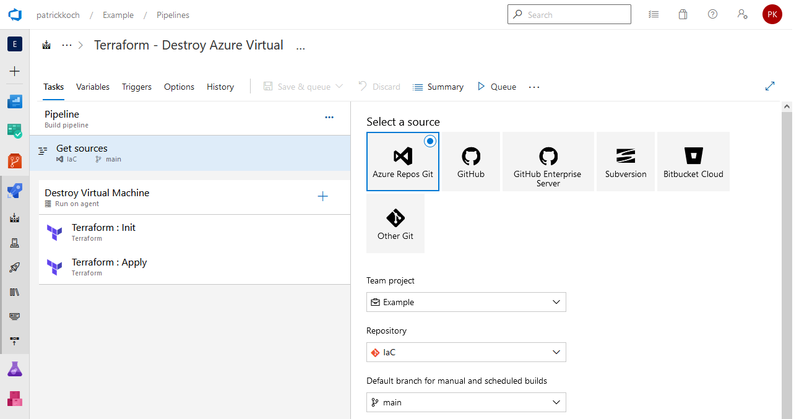
Task: Open the Library books icon in the sidebar
Action: point(15,292)
